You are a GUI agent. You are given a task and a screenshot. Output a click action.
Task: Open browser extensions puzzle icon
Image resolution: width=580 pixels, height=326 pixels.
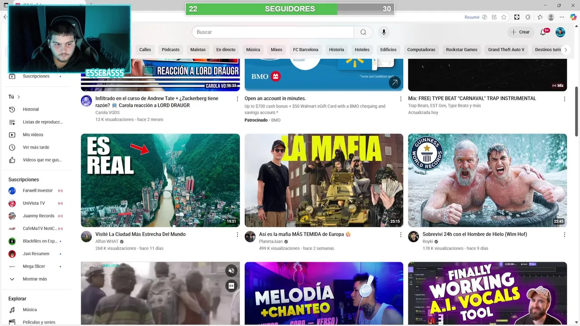(528, 17)
